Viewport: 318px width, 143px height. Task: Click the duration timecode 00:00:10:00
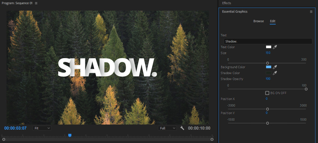point(199,128)
